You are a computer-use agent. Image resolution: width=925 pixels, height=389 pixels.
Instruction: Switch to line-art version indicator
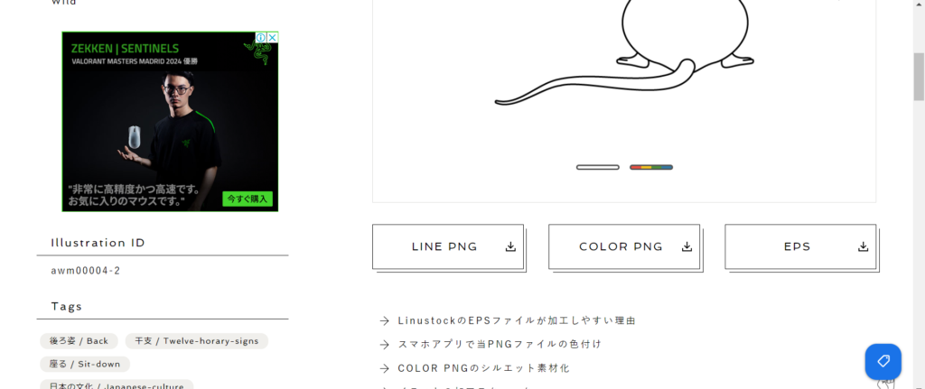click(598, 167)
